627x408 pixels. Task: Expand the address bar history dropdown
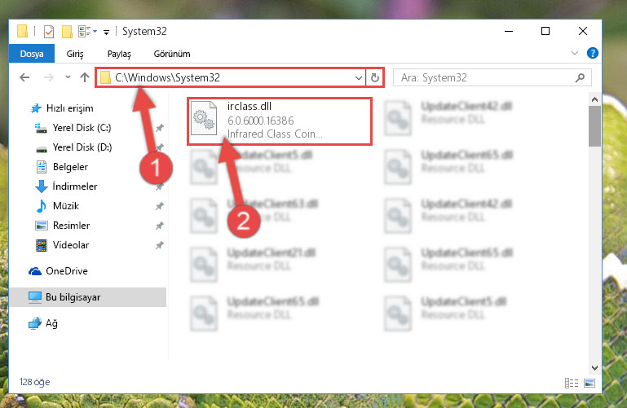tap(359, 78)
